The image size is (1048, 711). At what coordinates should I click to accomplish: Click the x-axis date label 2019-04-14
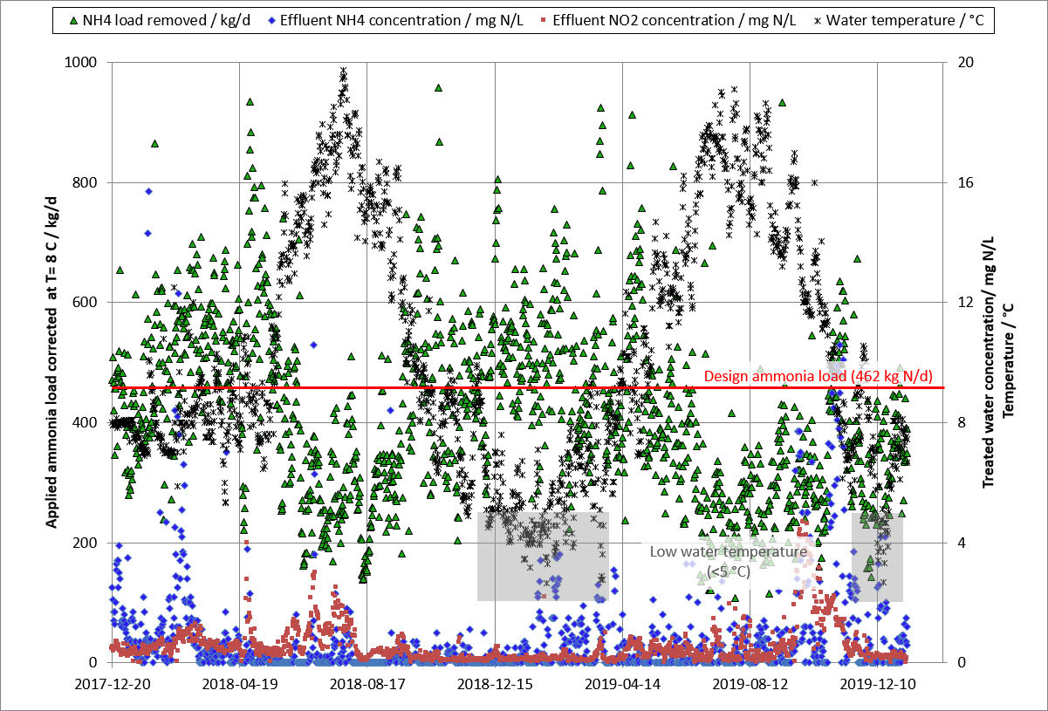pos(622,684)
